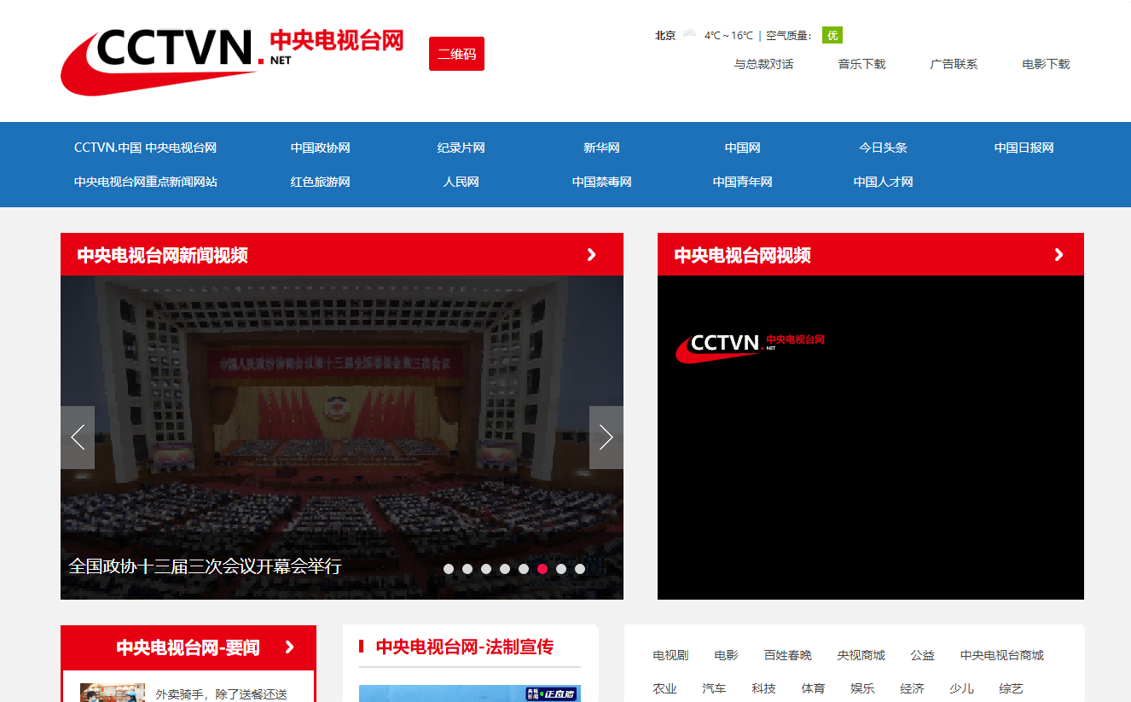Open the 外卖骑手 news item
The height and width of the screenshot is (702, 1131).
tap(222, 693)
